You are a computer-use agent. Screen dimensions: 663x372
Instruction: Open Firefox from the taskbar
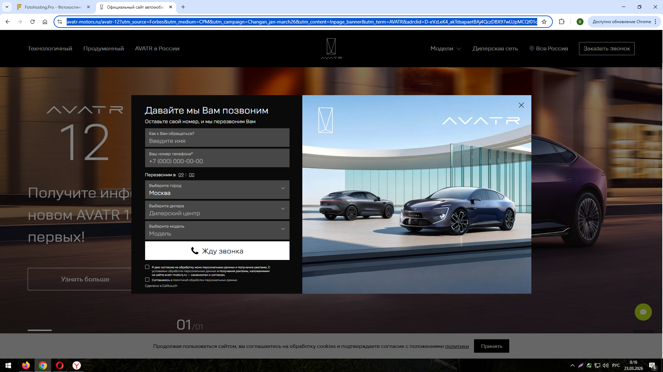(x=26, y=365)
